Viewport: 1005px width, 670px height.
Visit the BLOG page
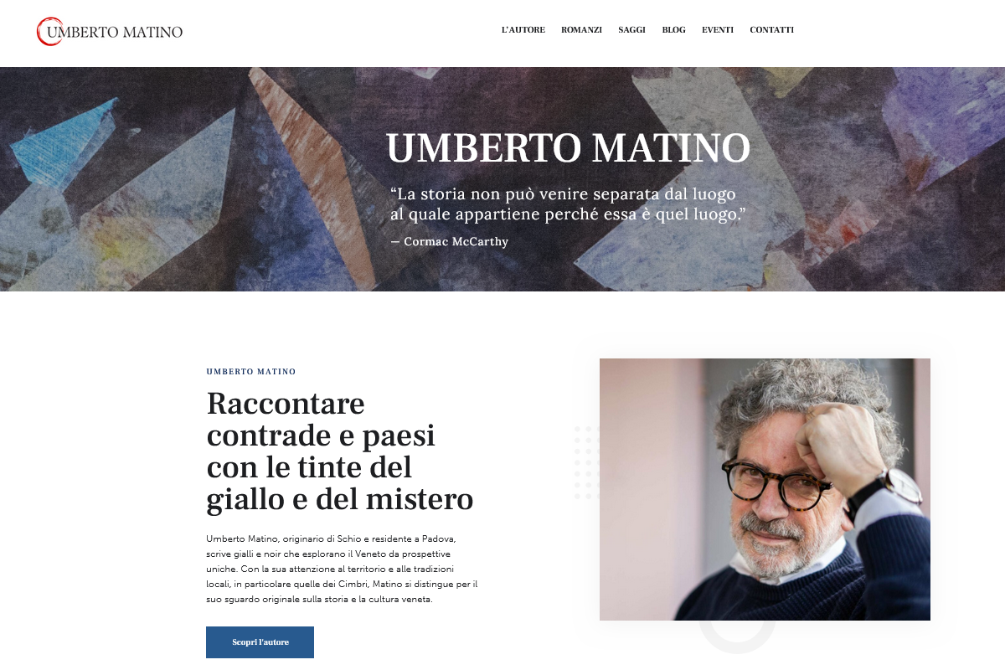[x=673, y=30]
